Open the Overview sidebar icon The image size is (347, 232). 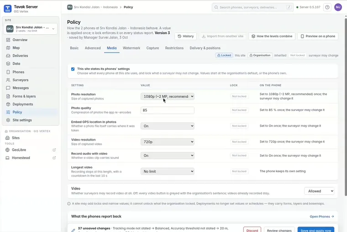coord(8,40)
